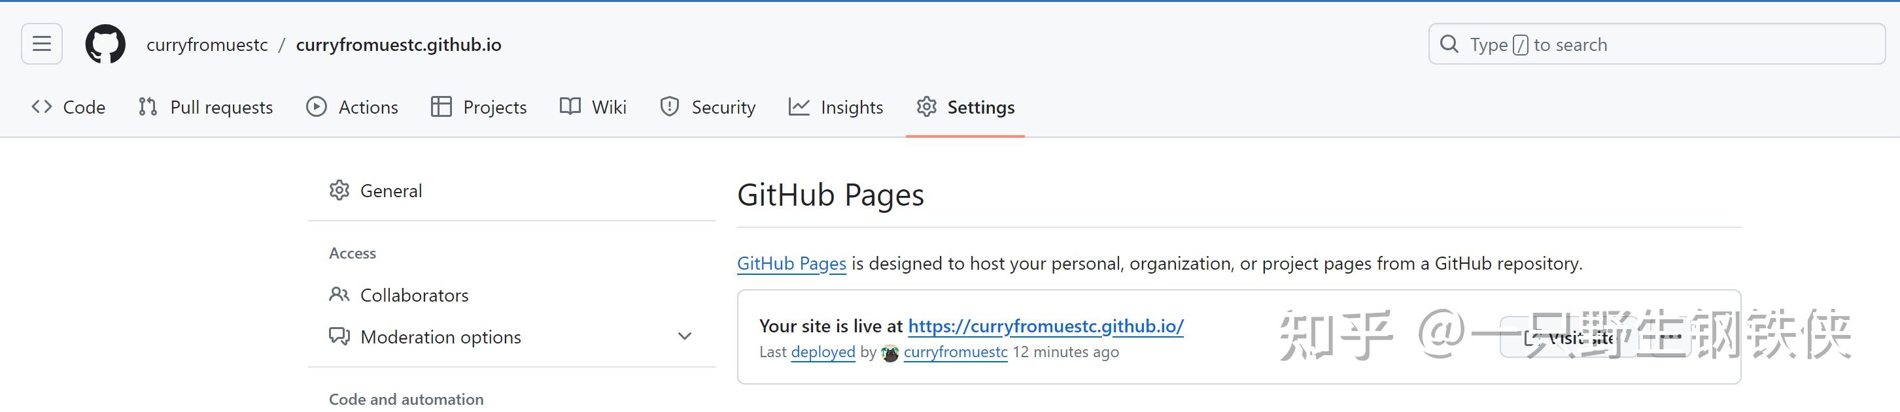The height and width of the screenshot is (412, 1900).
Task: Open the GitHub Pages documentation link
Action: pyautogui.click(x=791, y=262)
